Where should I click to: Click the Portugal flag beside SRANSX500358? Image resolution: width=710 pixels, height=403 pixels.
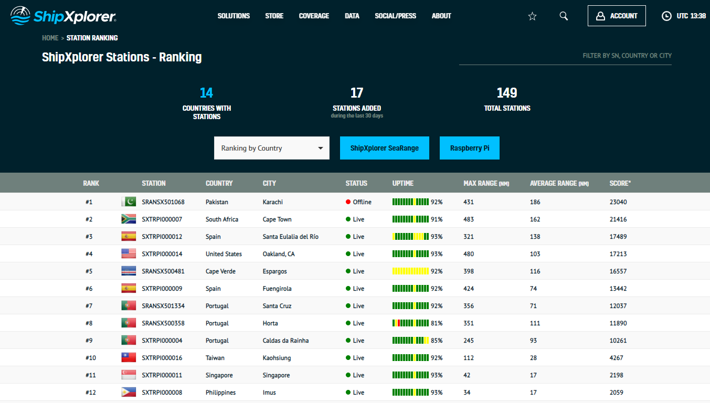tap(129, 323)
